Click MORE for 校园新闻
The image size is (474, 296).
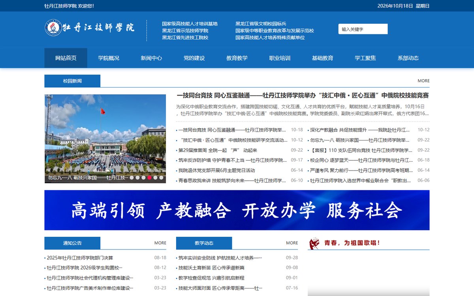(423, 81)
